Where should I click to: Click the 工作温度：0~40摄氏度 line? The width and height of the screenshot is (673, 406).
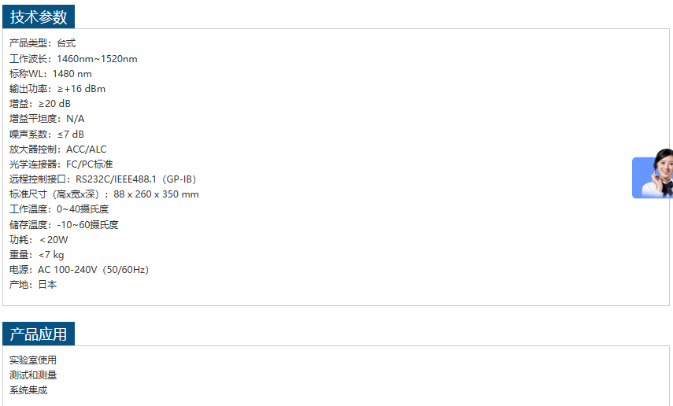point(59,209)
